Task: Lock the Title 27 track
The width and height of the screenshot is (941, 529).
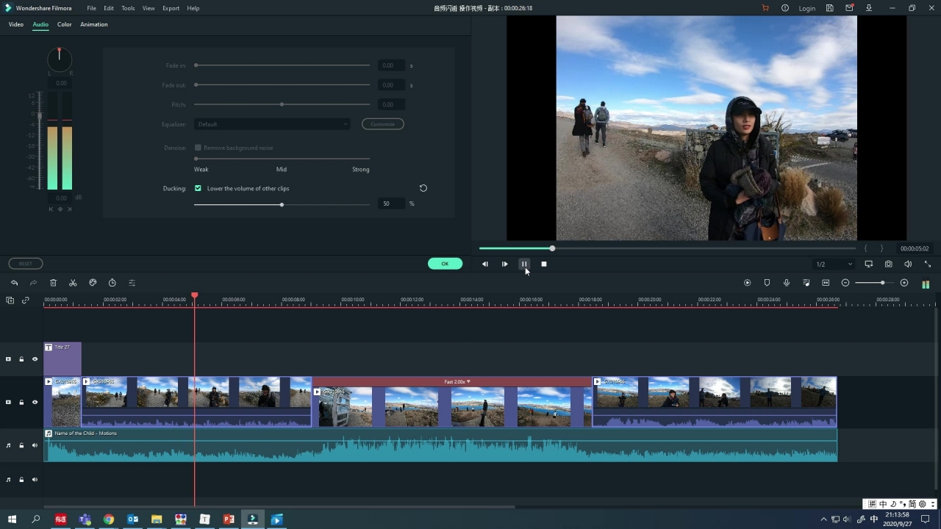Action: click(x=21, y=359)
